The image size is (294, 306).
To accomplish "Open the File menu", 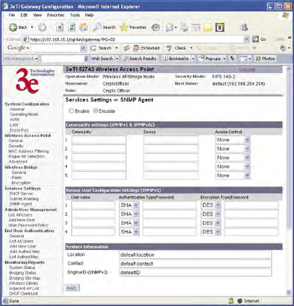I will tap(12, 15).
